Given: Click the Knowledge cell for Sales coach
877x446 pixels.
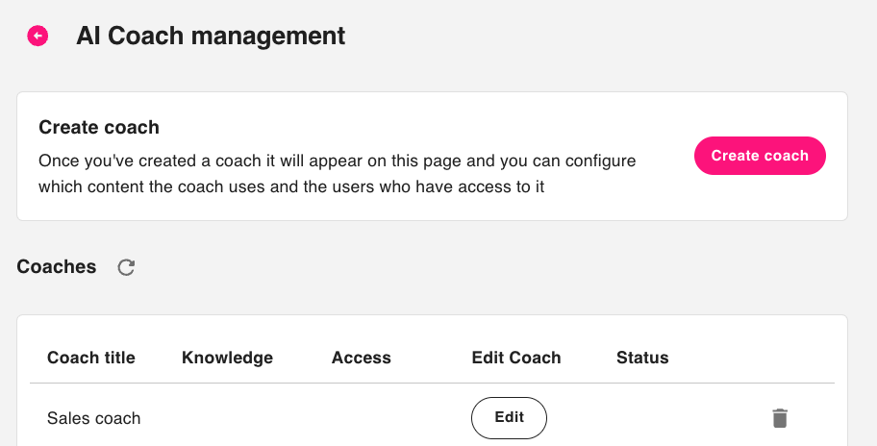Looking at the screenshot, I should tap(227, 418).
